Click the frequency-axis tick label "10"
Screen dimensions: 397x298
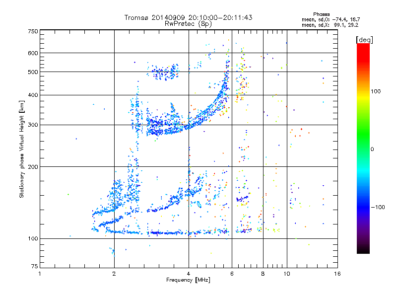point(287,274)
